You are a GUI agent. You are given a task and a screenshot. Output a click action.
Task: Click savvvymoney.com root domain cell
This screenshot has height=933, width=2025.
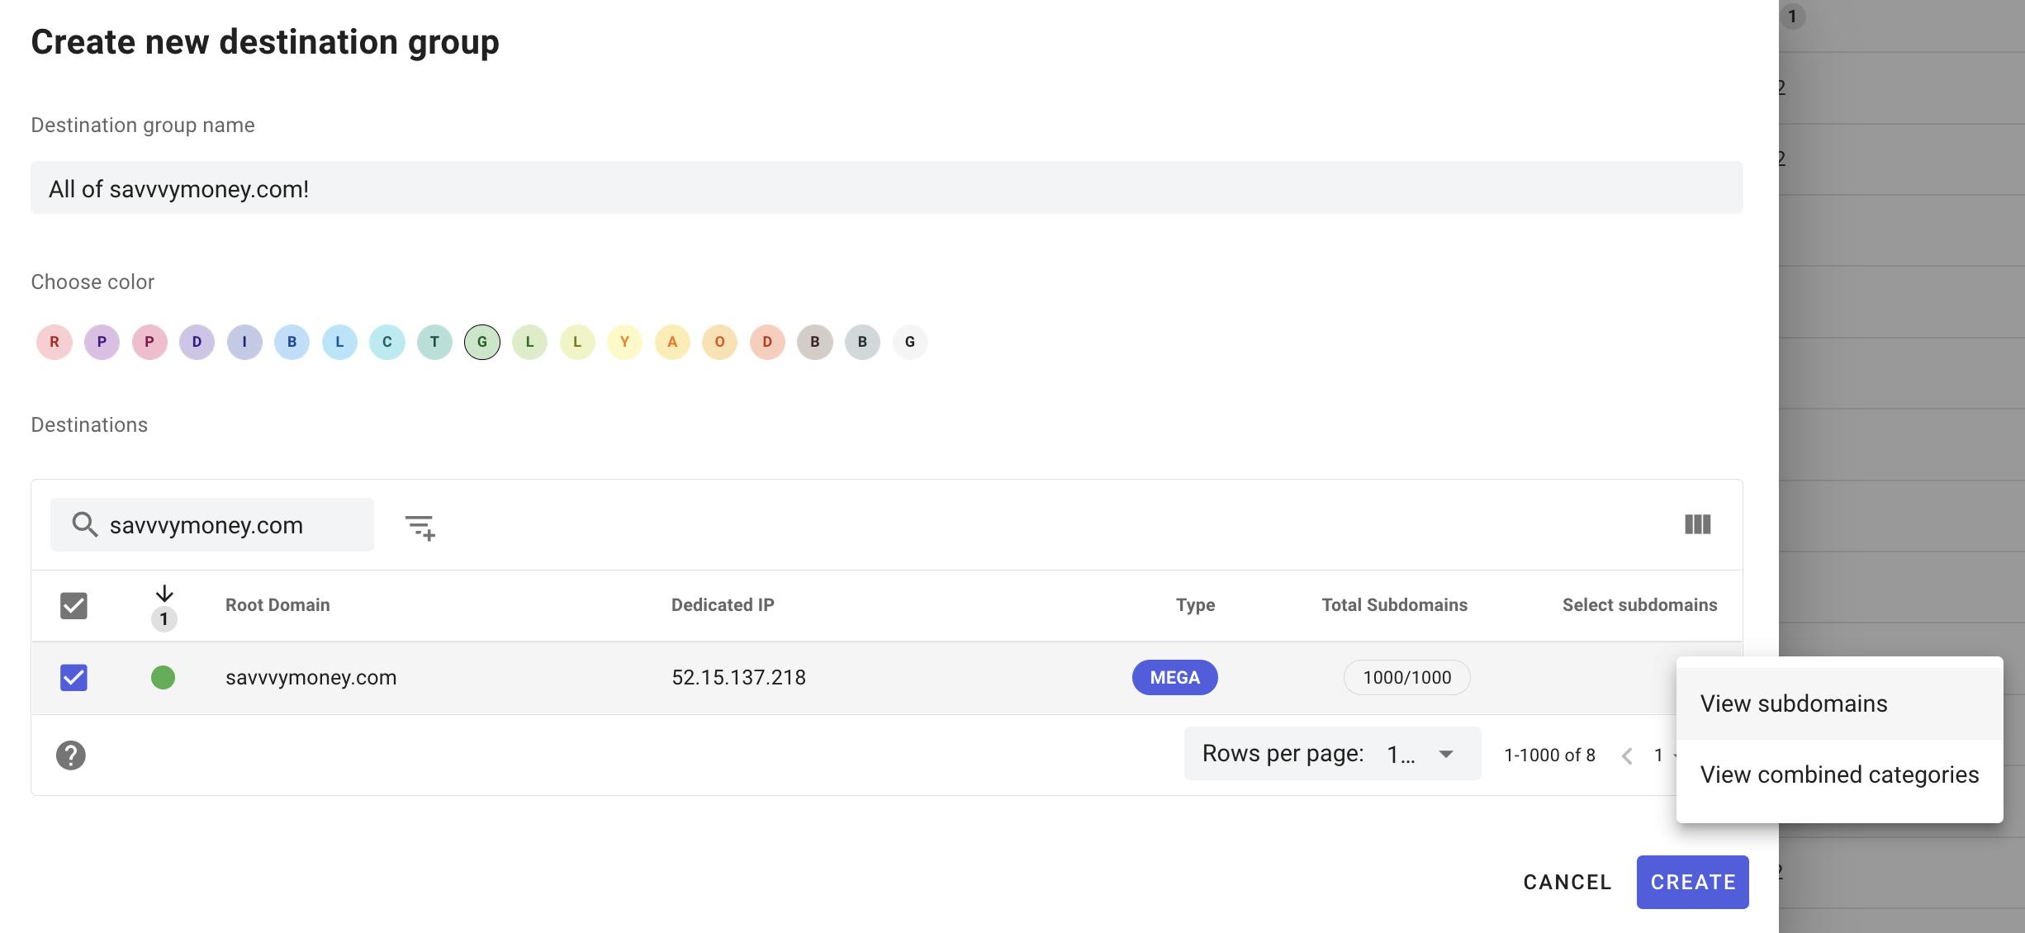[x=311, y=677]
